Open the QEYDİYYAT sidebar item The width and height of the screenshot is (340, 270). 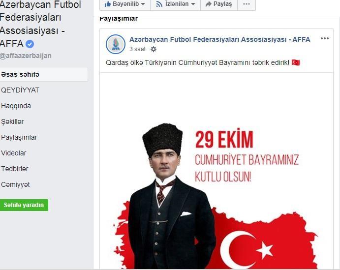tap(20, 90)
